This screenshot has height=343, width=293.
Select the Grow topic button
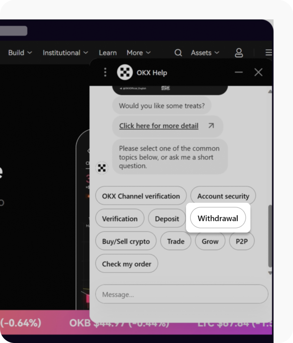[x=210, y=241]
